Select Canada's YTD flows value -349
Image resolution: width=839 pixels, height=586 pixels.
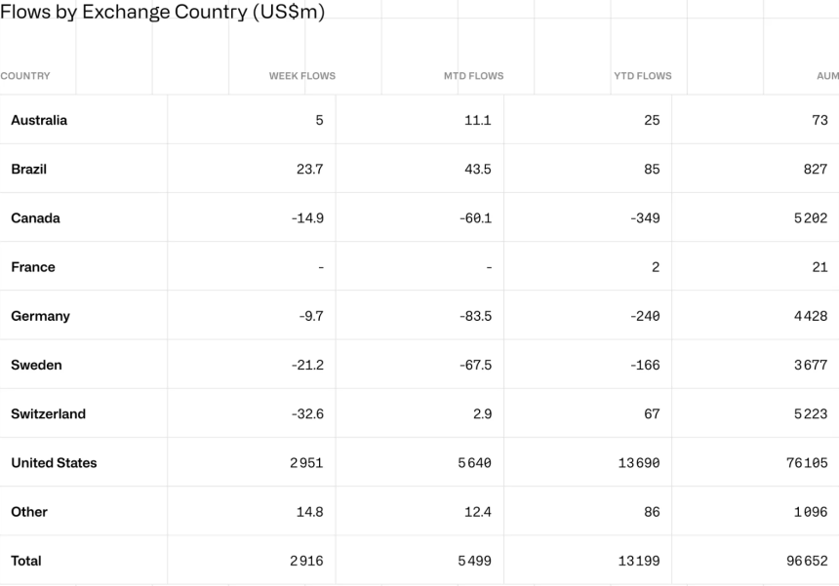(x=645, y=218)
